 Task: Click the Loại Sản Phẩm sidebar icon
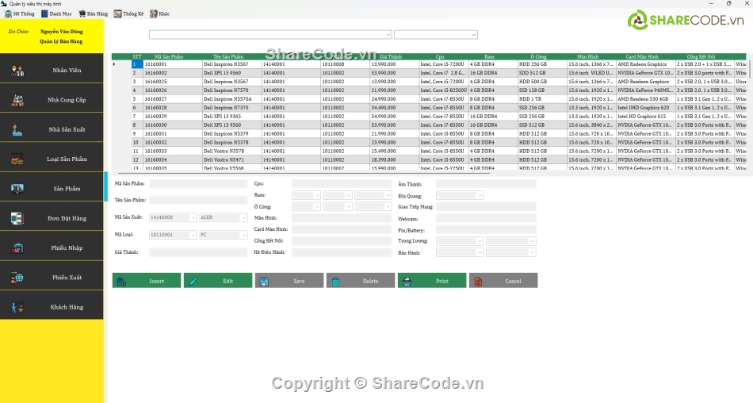pyautogui.click(x=17, y=159)
